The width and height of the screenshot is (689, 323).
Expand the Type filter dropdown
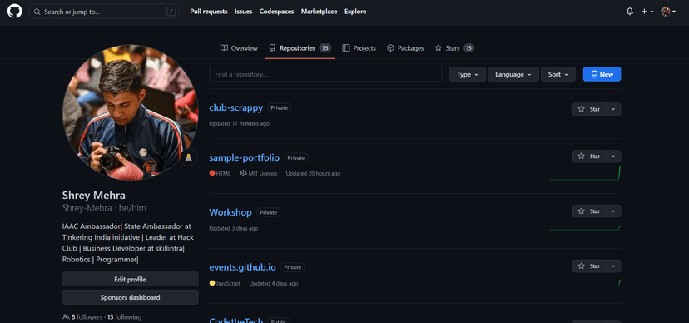[x=467, y=74]
